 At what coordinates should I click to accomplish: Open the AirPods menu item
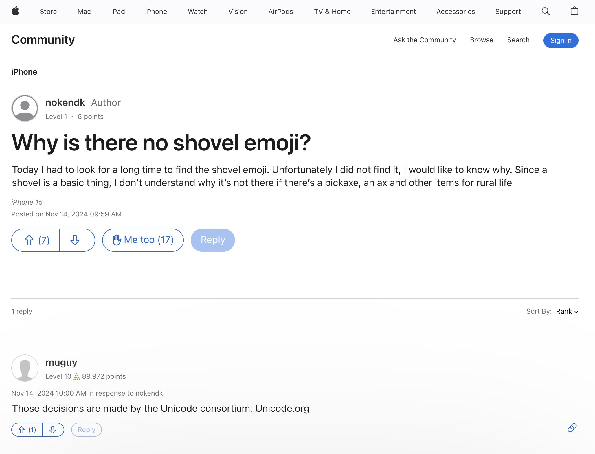(280, 12)
